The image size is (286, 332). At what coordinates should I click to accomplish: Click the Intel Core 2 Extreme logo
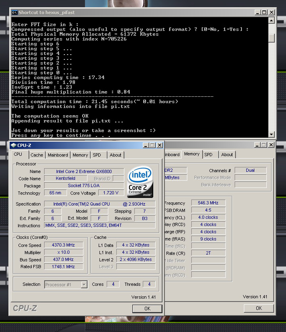pos(140,182)
